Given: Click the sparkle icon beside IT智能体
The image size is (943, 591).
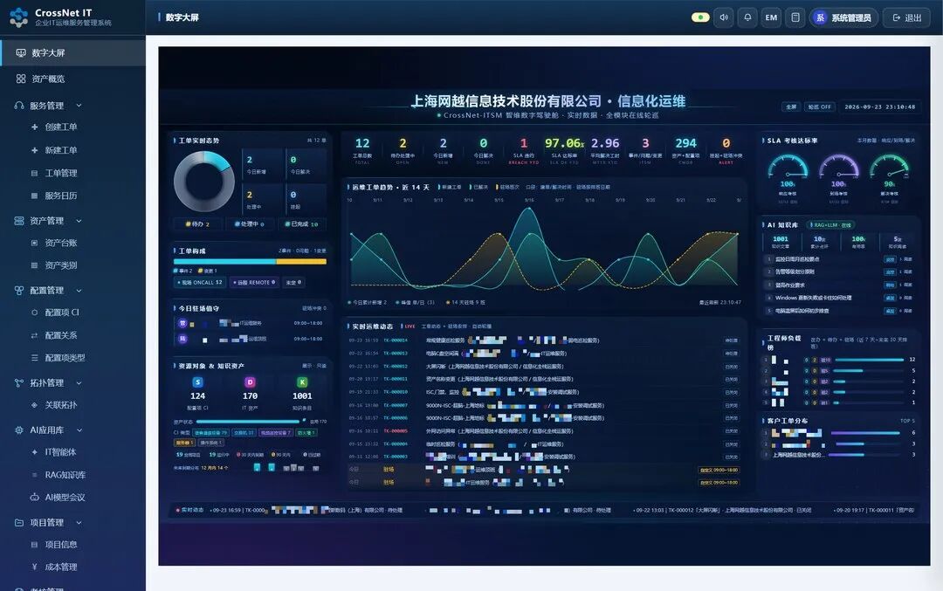Looking at the screenshot, I should 34,451.
